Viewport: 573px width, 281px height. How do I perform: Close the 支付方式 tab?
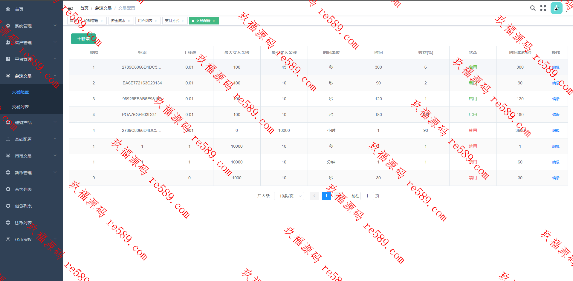(183, 21)
